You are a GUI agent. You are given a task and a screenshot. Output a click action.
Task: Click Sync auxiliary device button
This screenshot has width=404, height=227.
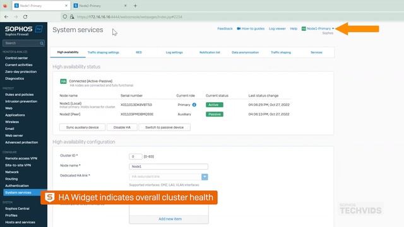pos(82,127)
